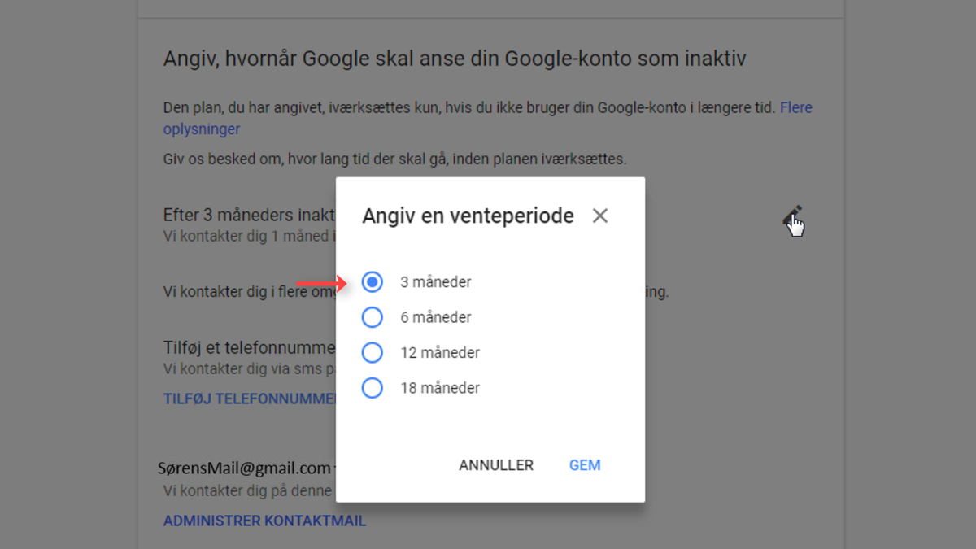Select the 3 måneder radio button
Image resolution: width=976 pixels, height=549 pixels.
[x=372, y=282]
